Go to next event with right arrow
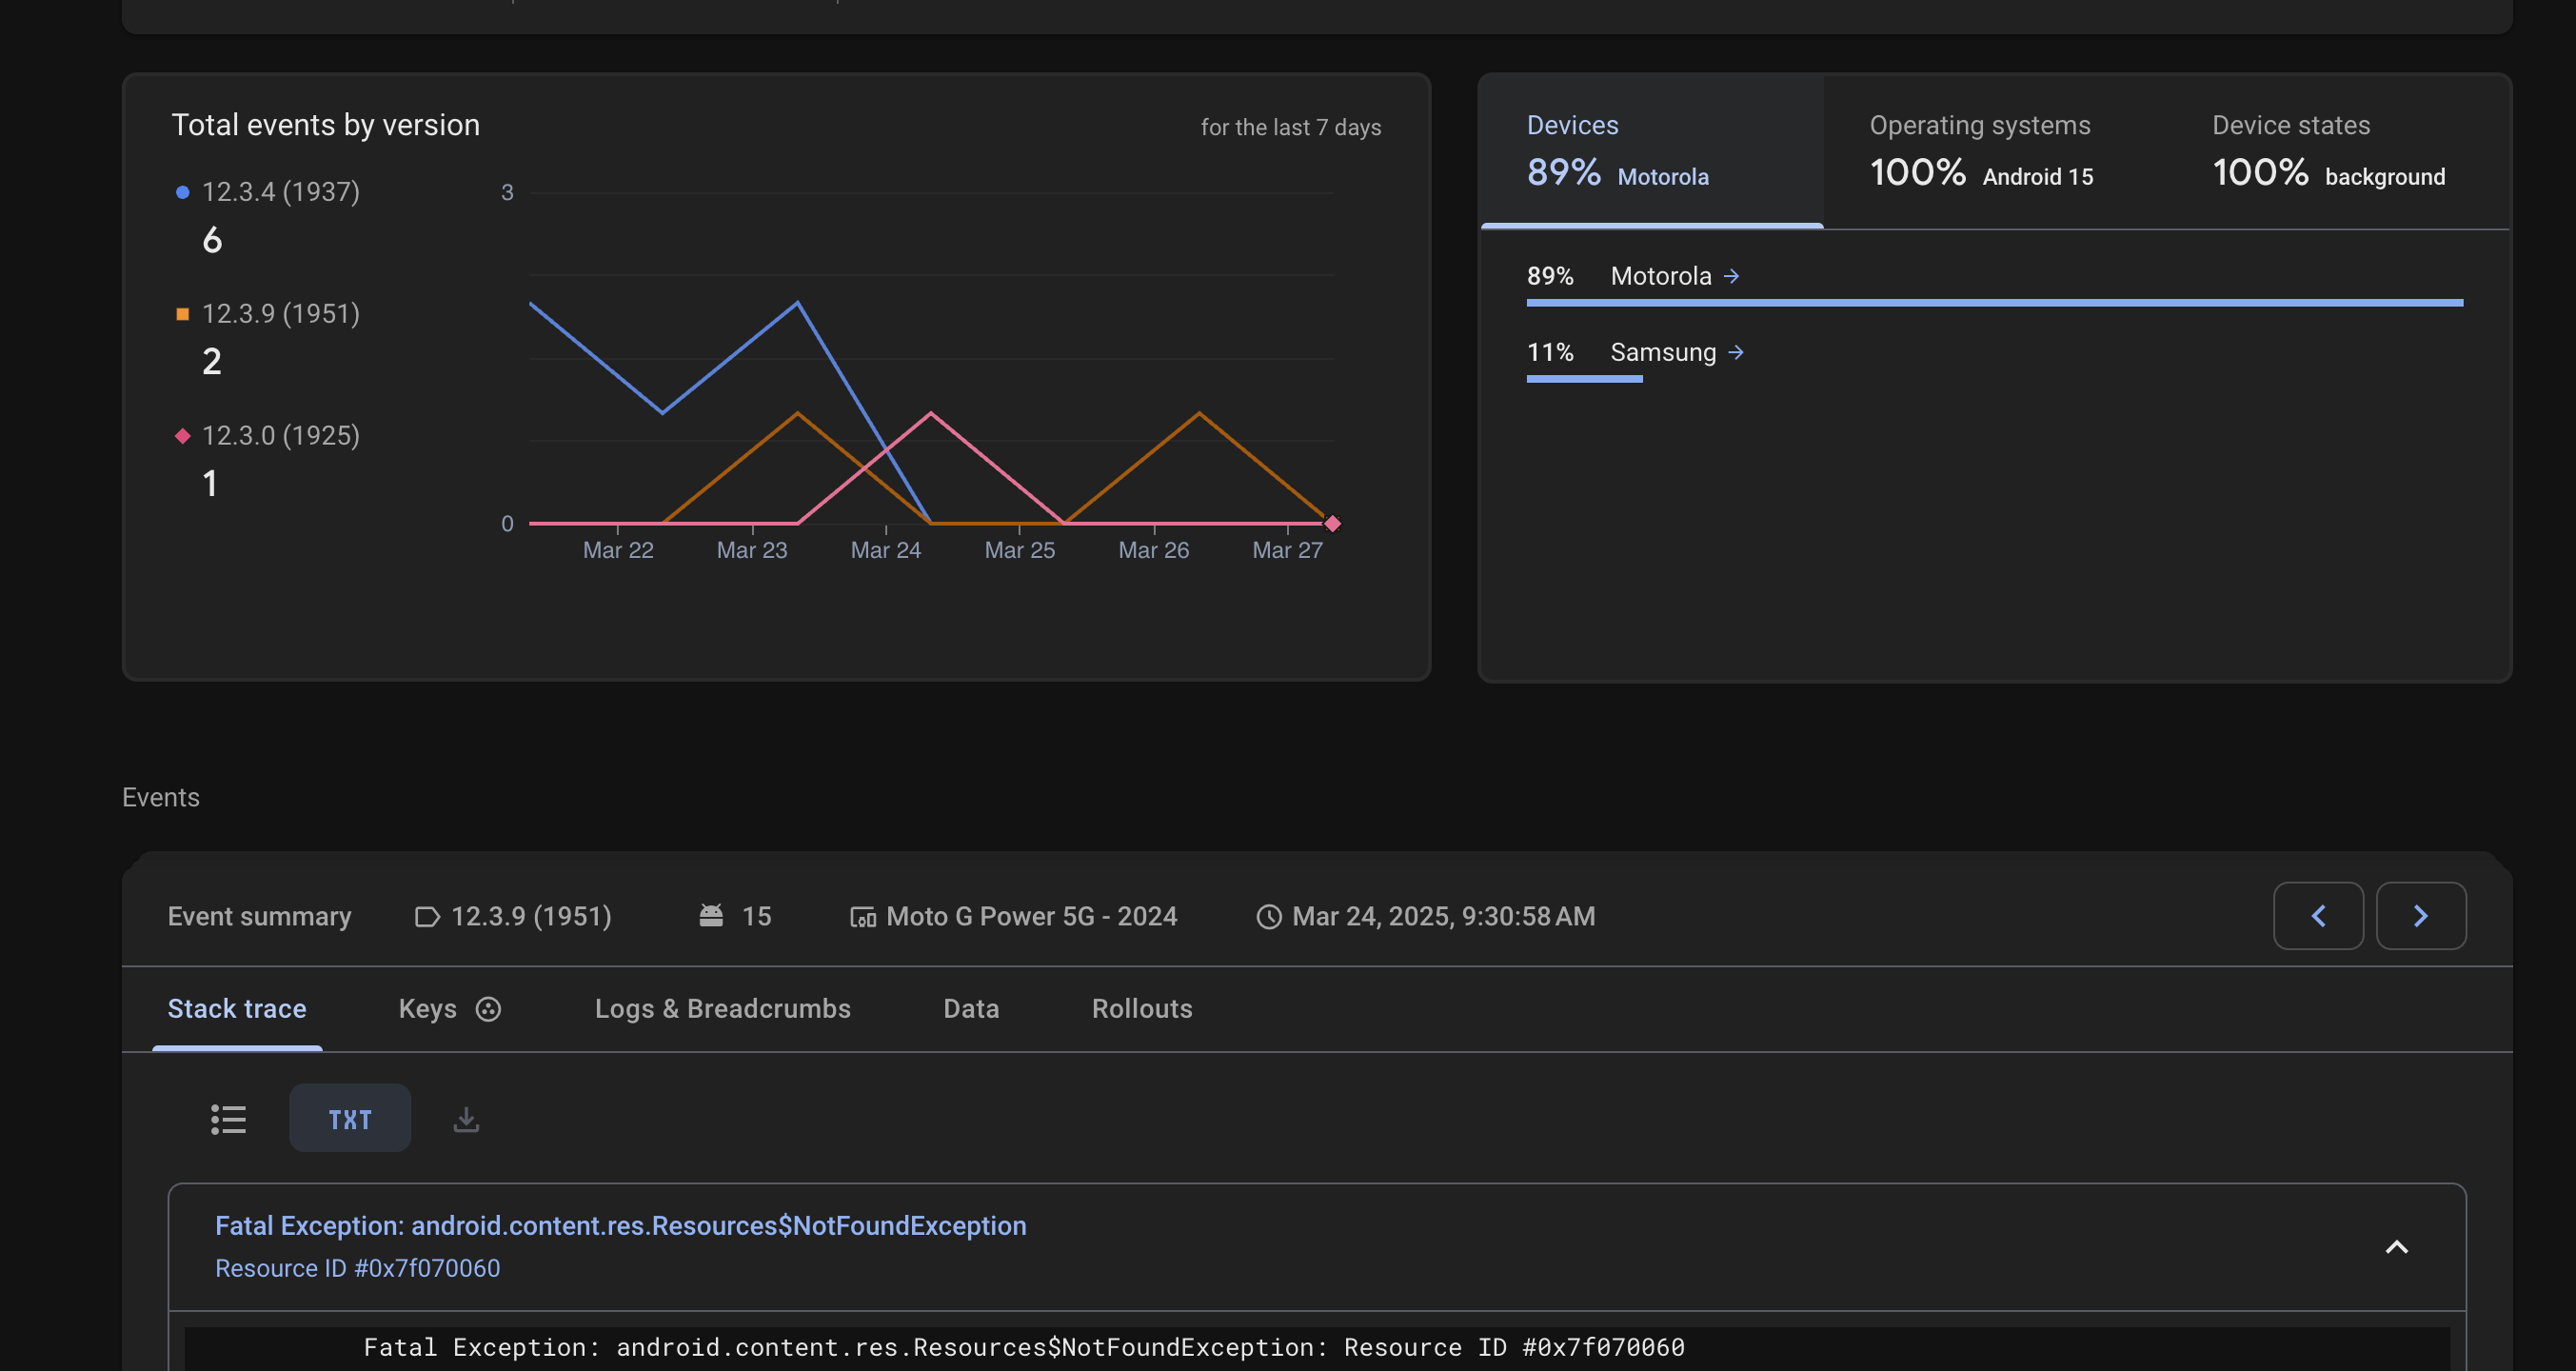Viewport: 2576px width, 1371px height. [2420, 916]
